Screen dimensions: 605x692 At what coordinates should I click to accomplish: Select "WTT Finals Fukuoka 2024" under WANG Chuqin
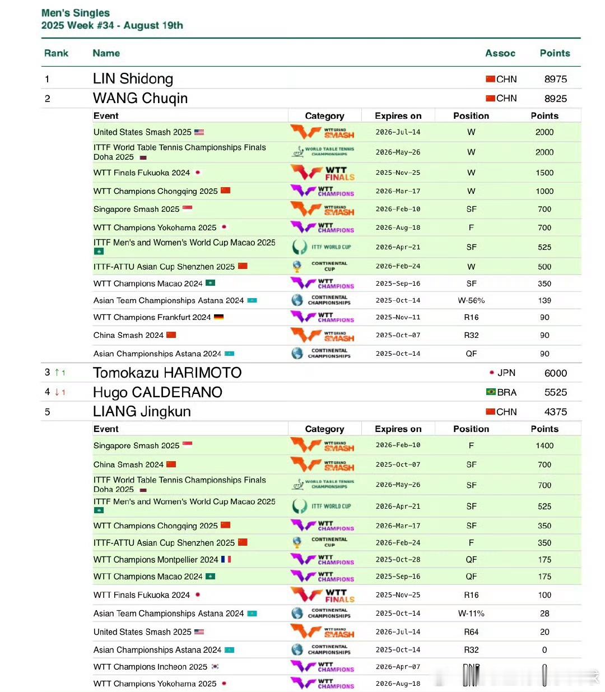tap(142, 173)
